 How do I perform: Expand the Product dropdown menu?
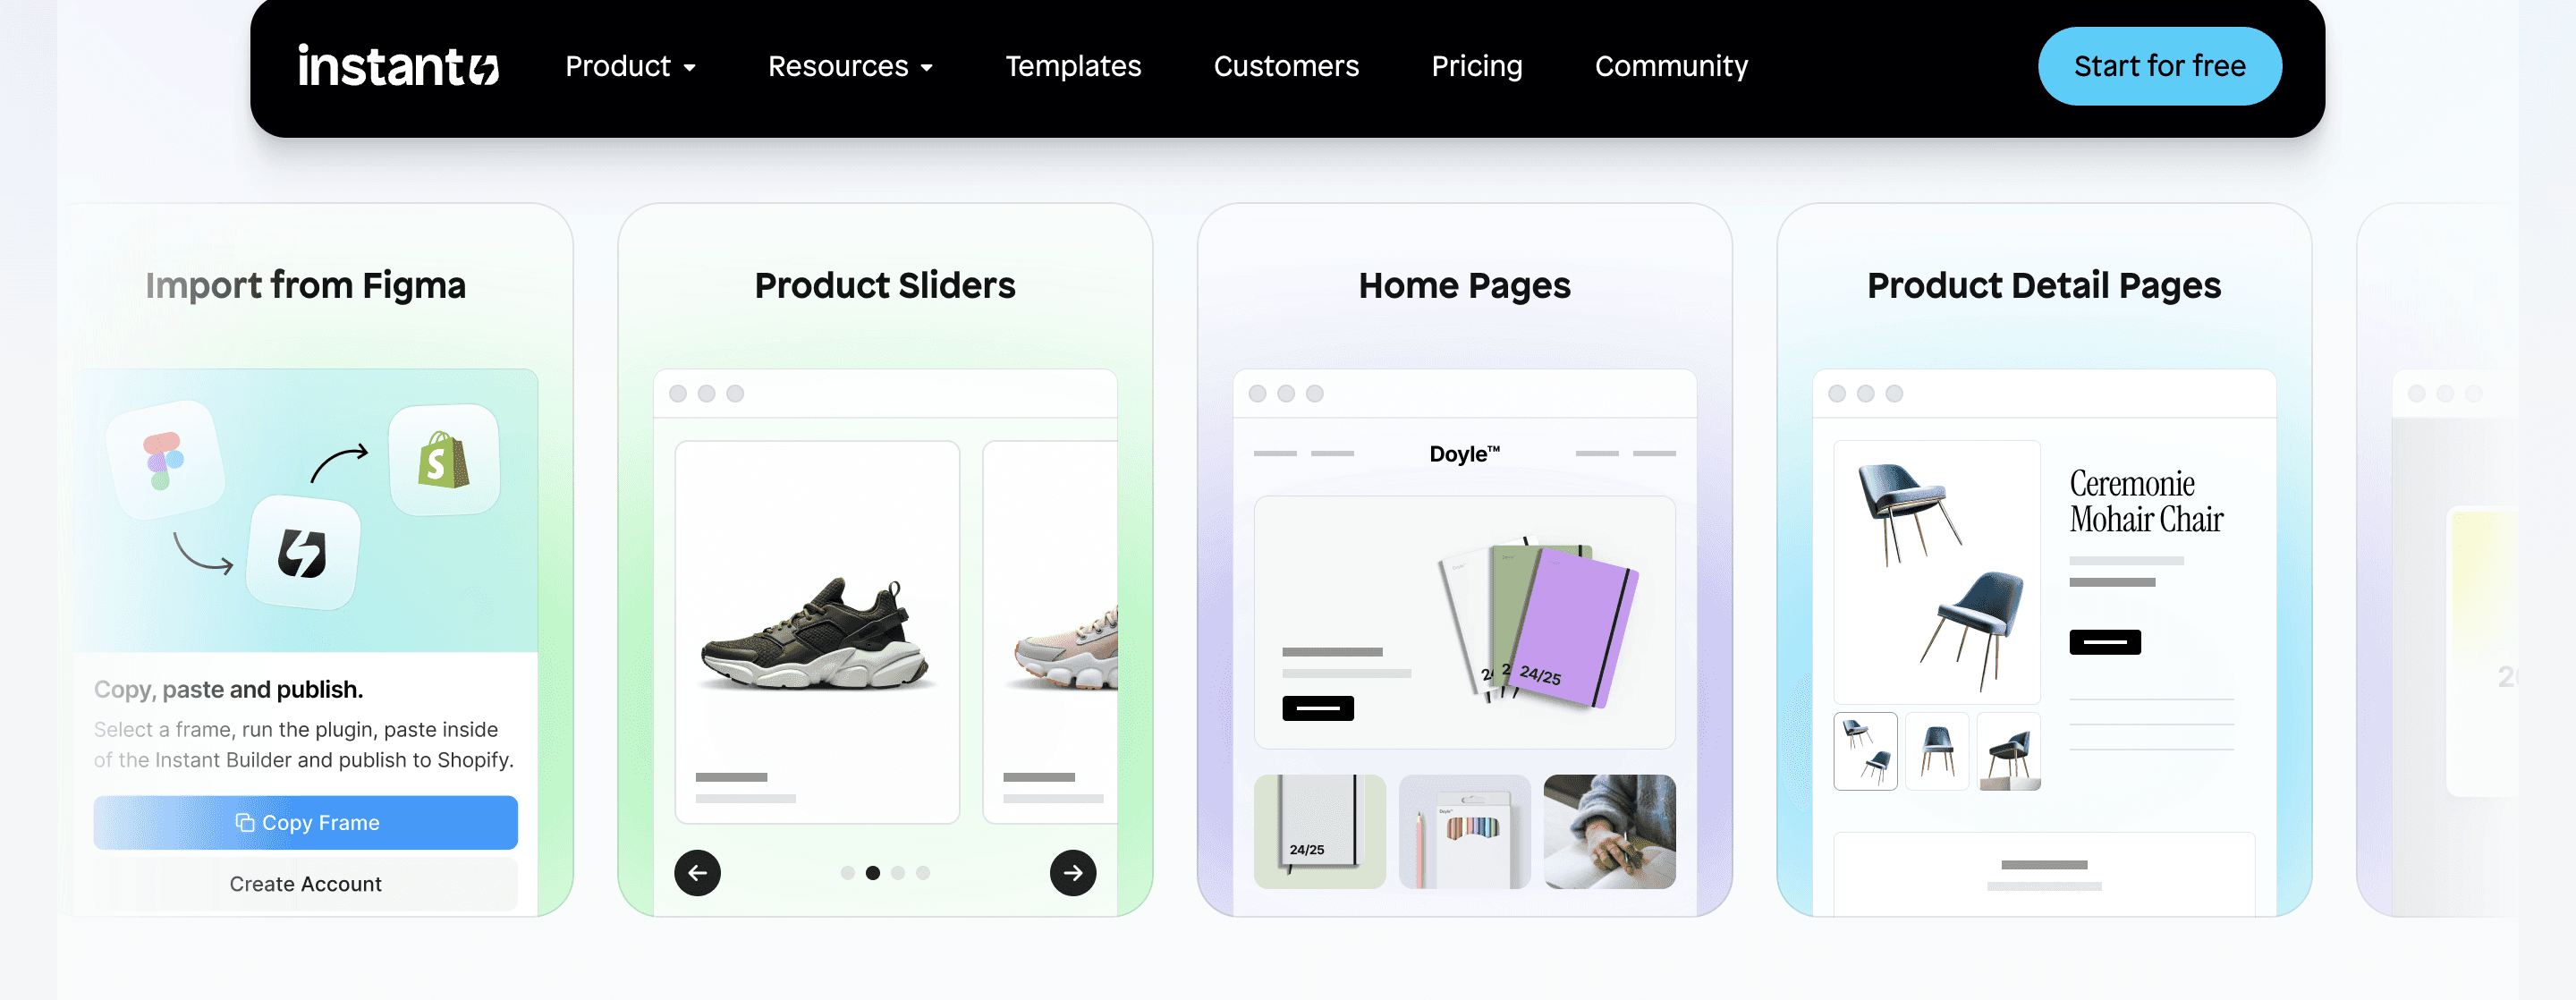[x=631, y=65]
